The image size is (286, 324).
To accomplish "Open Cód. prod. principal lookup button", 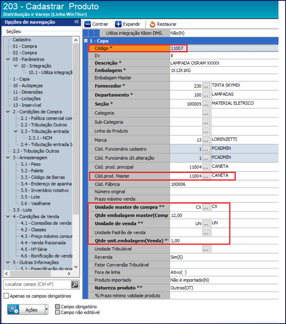I will pyautogui.click(x=206, y=167).
